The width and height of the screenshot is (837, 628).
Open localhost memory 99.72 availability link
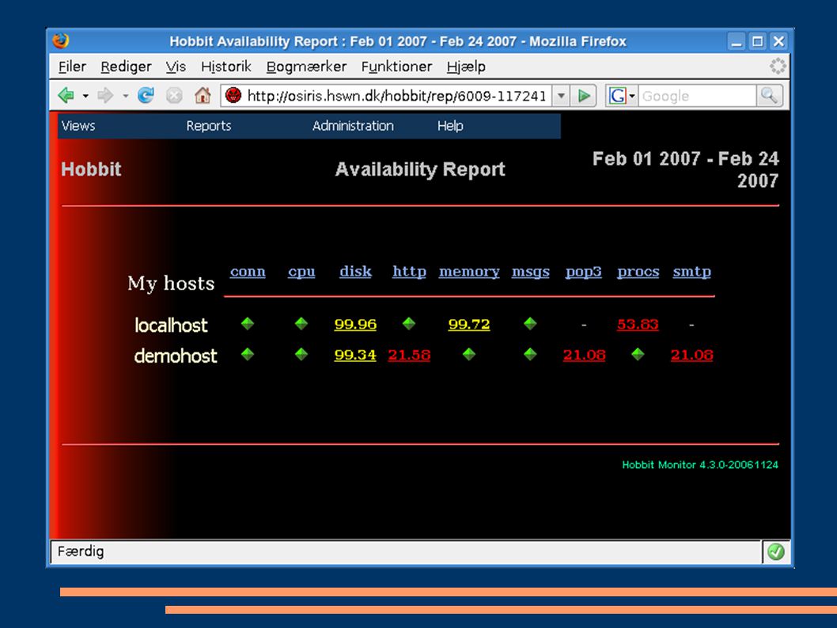coord(469,325)
